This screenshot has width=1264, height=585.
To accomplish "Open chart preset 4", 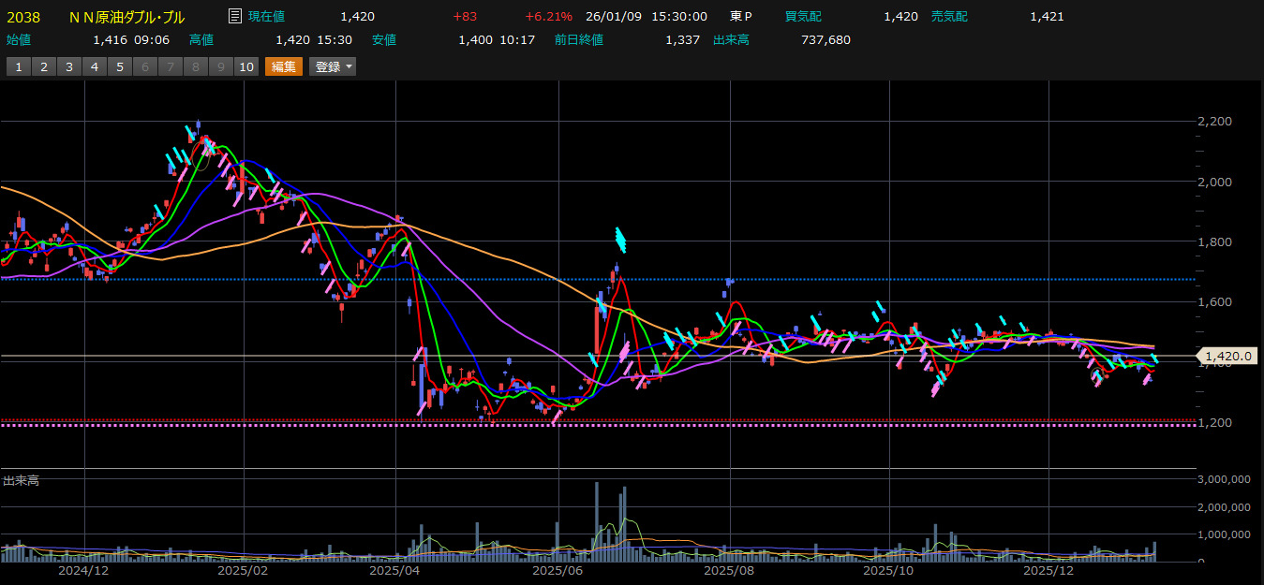I will click(95, 66).
